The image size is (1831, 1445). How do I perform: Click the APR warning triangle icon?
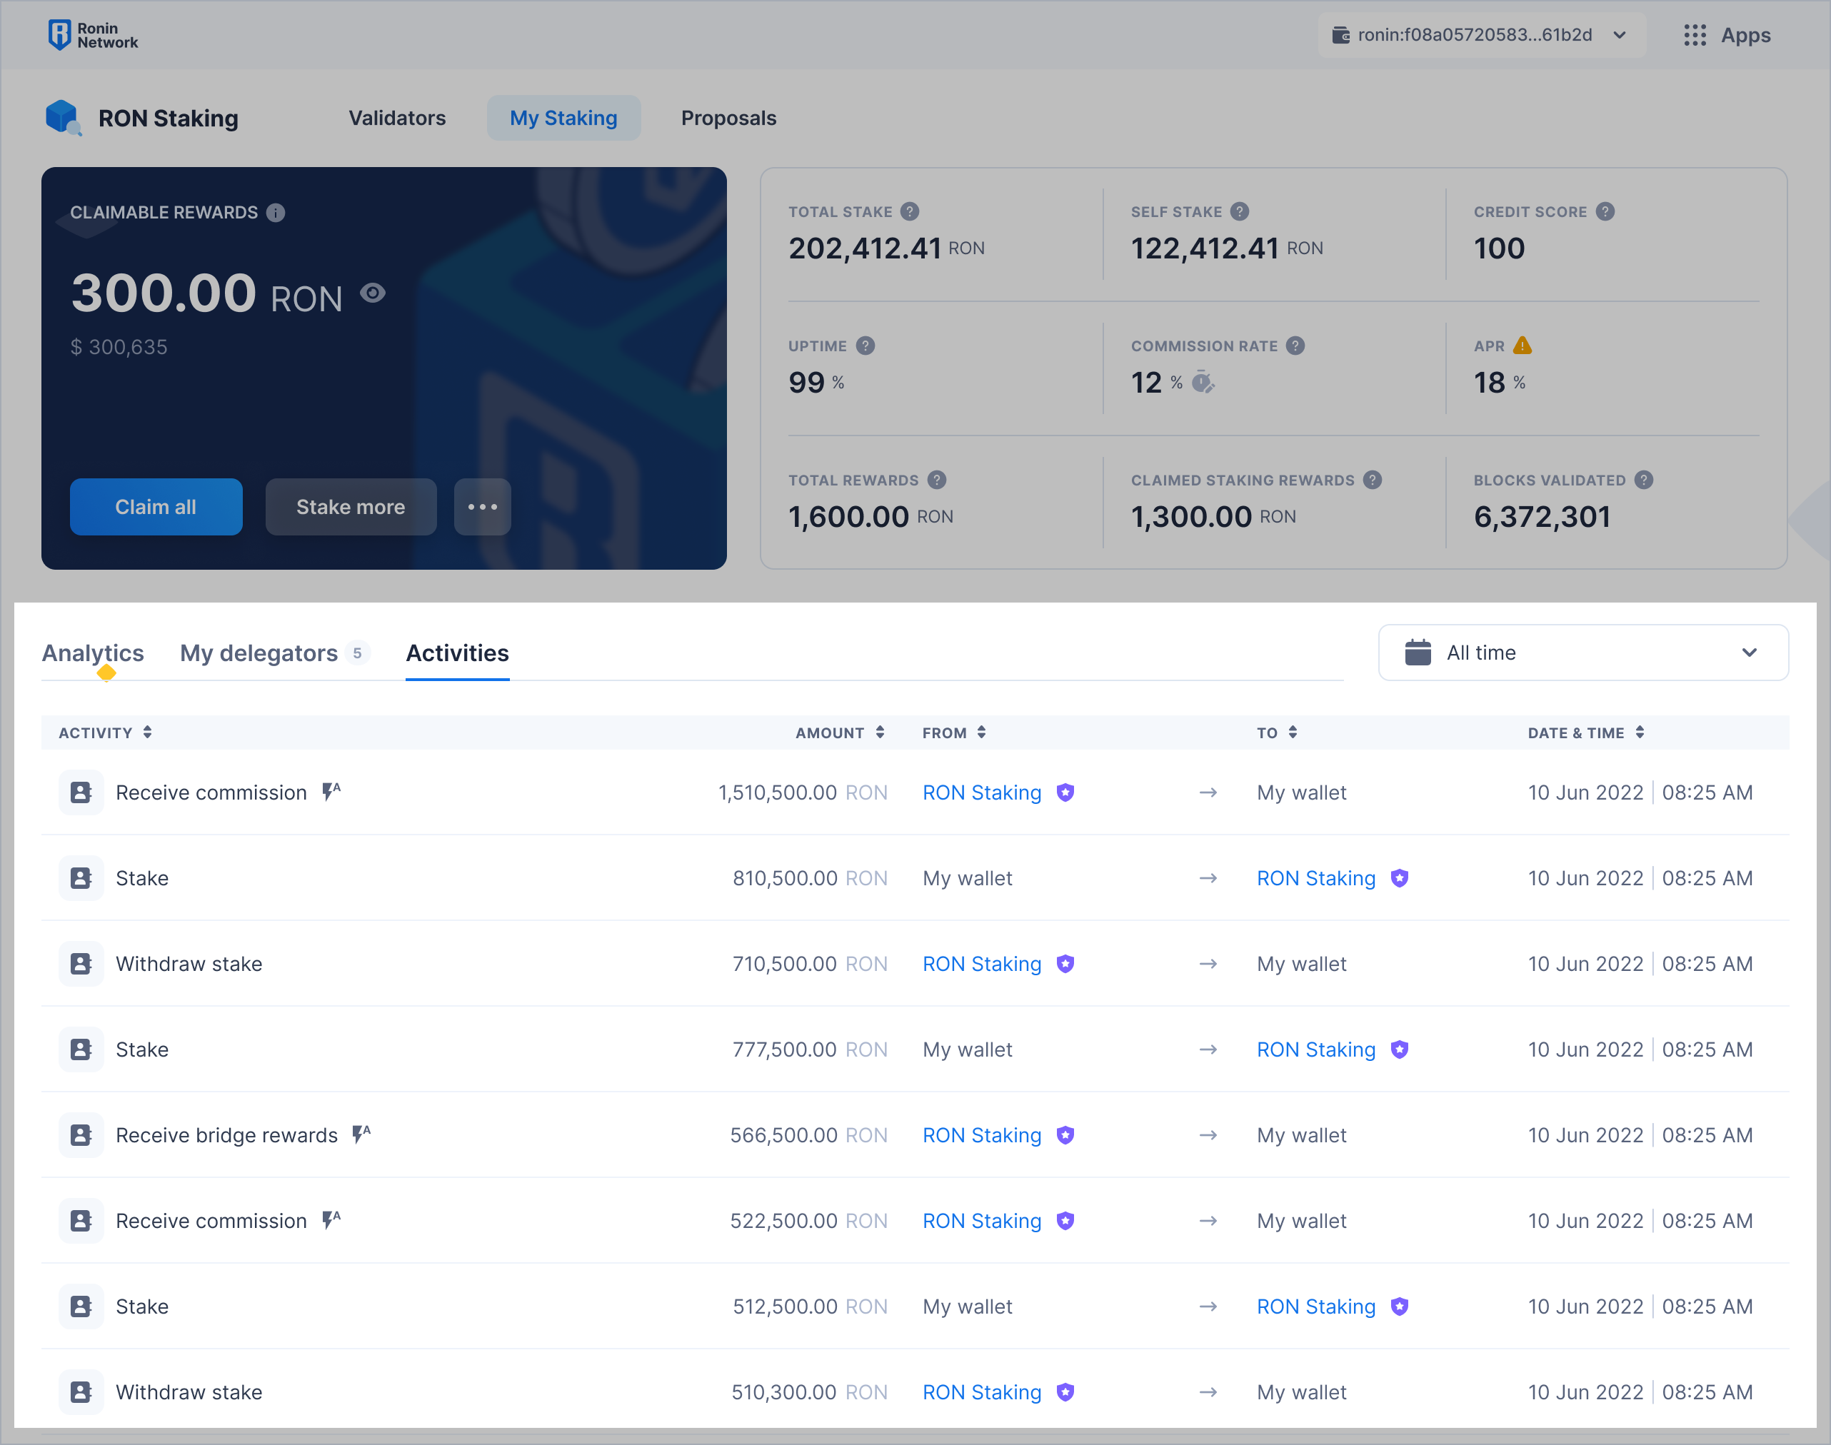1523,345
